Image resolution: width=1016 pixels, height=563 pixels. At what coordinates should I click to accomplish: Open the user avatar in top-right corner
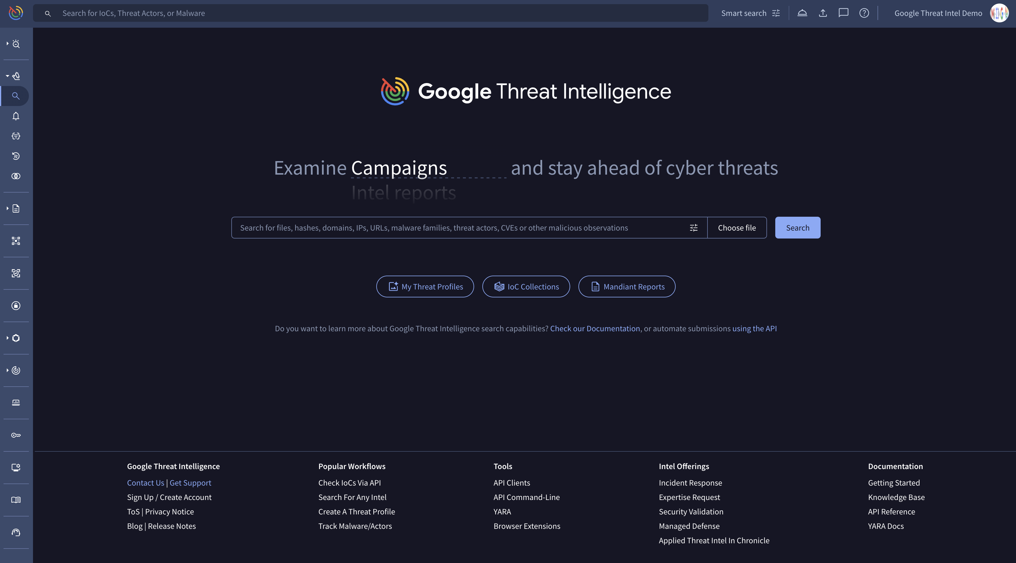[x=999, y=13]
